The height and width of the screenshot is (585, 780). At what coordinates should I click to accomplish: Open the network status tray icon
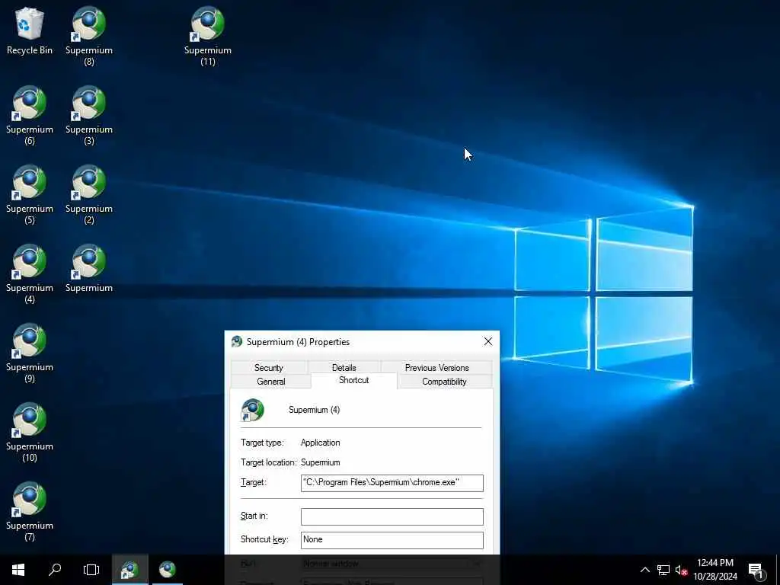click(663, 570)
